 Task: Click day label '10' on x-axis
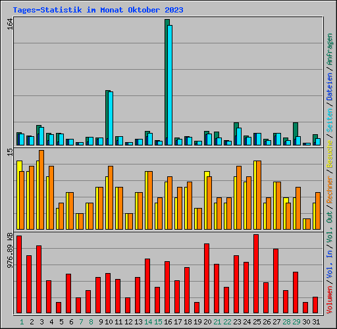point(109,322)
